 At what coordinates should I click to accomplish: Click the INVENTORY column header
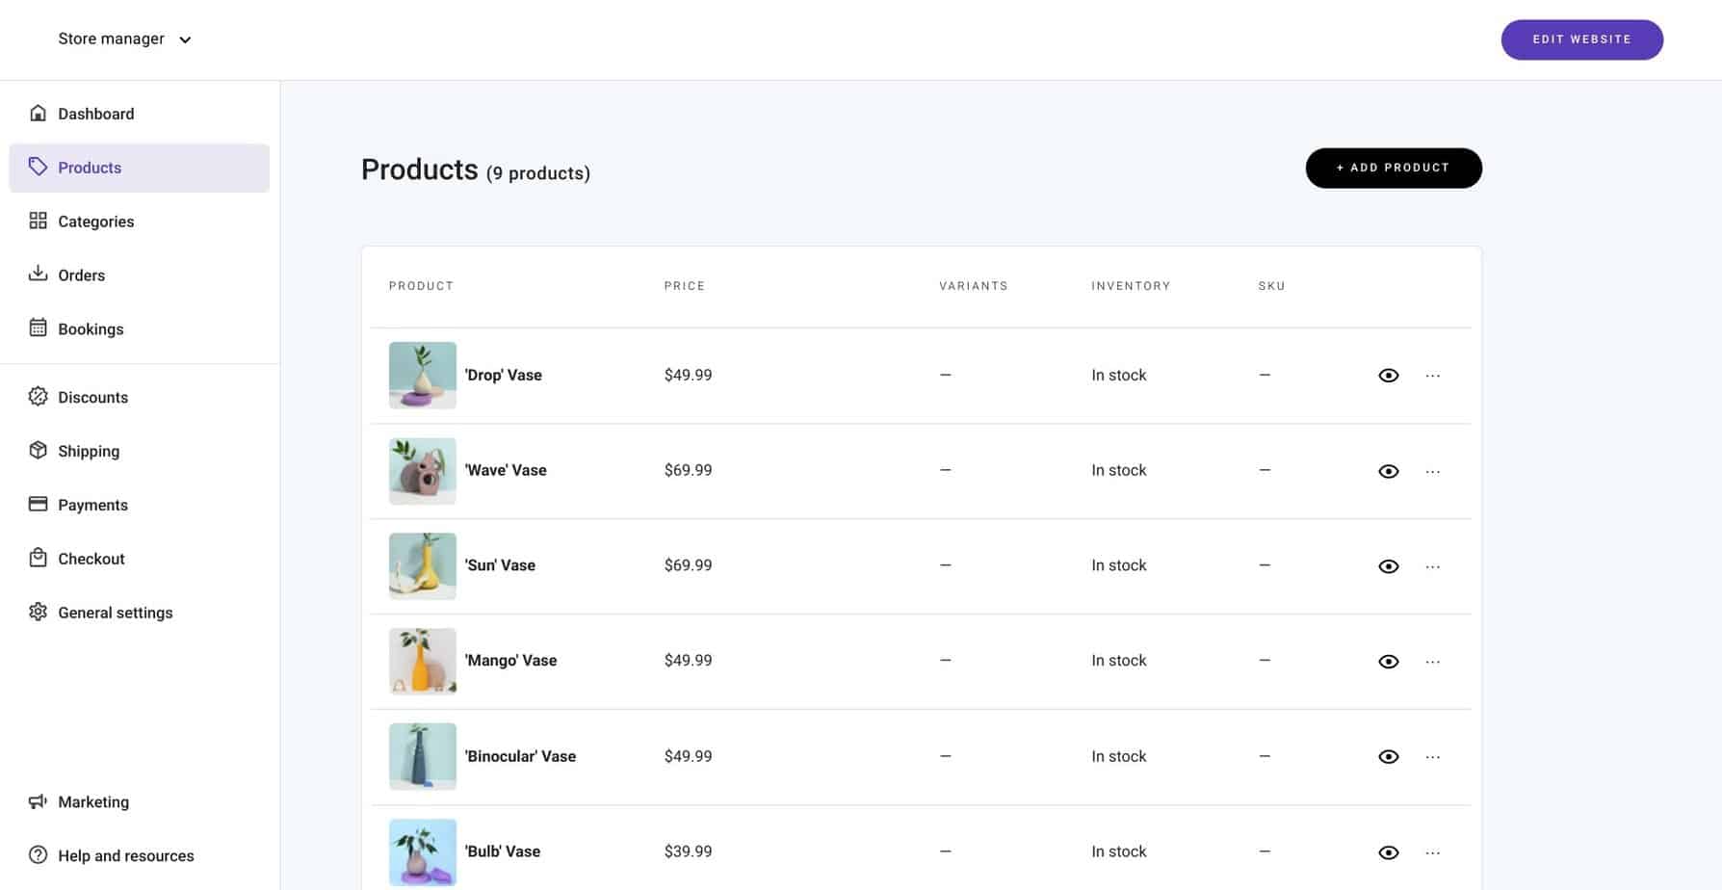1131,286
